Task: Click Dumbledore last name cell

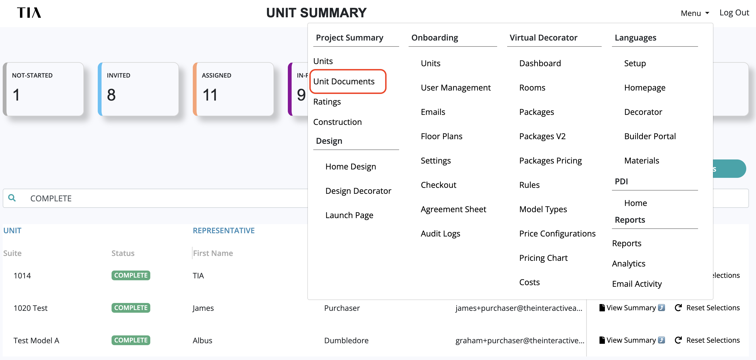Action: (346, 340)
